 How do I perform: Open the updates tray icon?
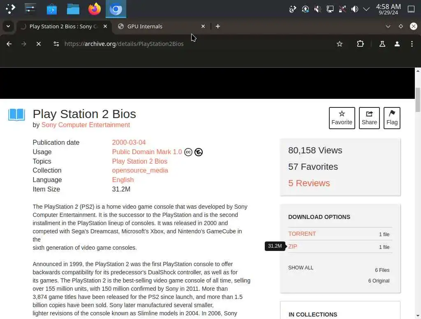click(x=305, y=9)
